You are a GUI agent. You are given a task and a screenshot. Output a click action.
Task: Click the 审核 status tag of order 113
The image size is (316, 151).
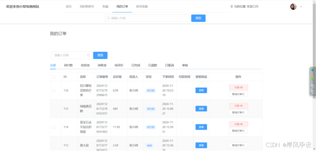pos(149,146)
